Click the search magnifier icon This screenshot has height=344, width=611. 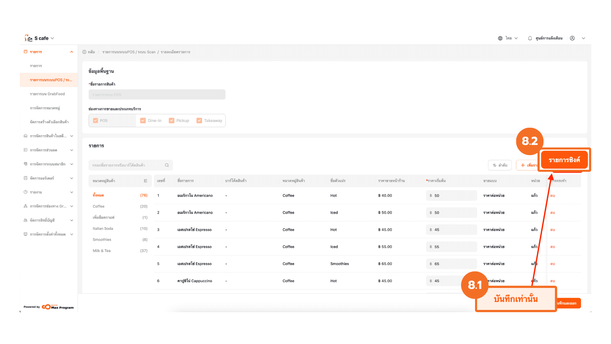click(167, 165)
